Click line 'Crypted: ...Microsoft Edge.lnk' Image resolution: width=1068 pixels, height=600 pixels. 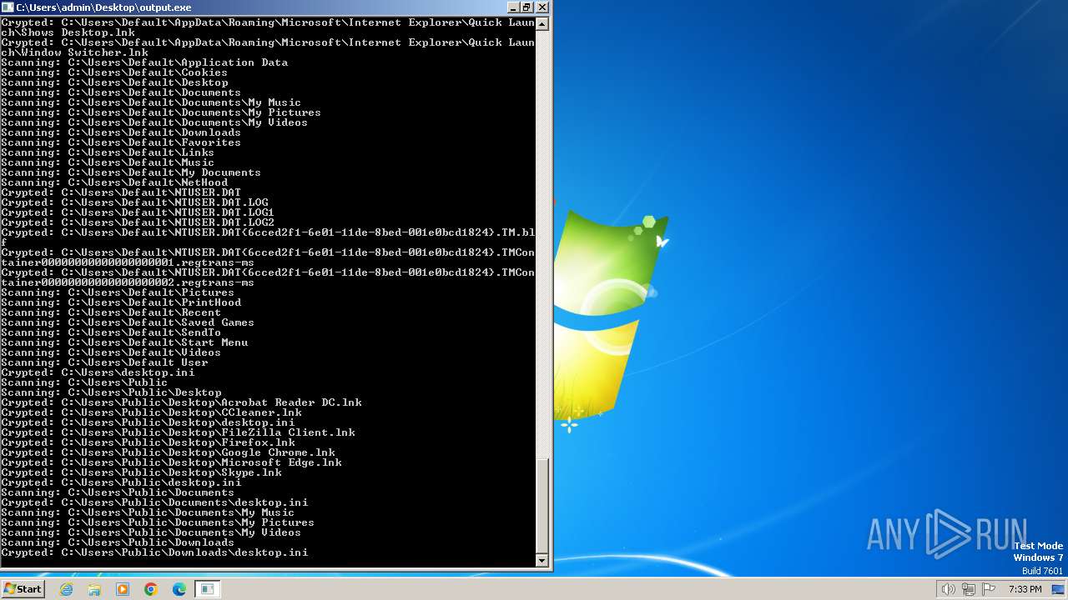tap(171, 462)
